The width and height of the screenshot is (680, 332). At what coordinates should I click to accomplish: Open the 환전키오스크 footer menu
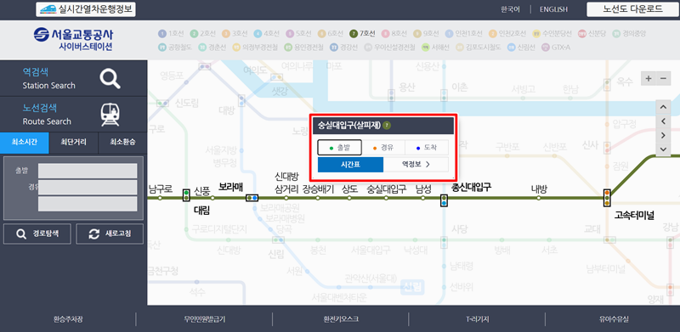[341, 319]
